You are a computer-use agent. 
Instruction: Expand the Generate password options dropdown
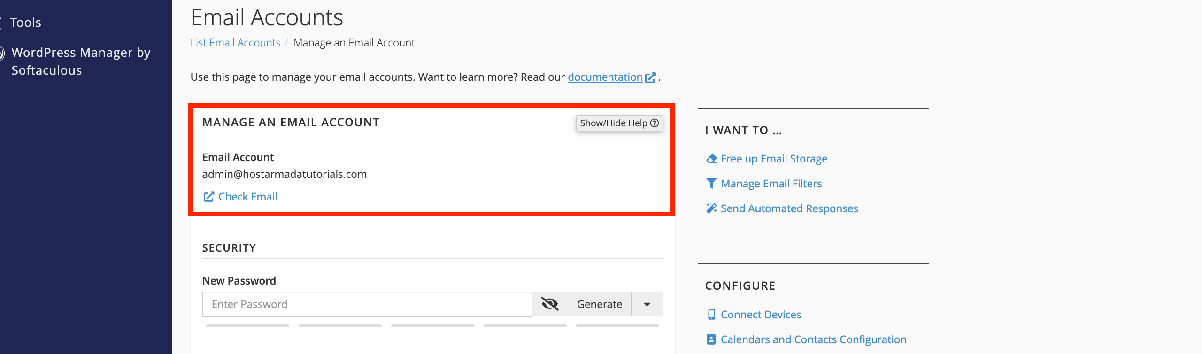(x=647, y=304)
